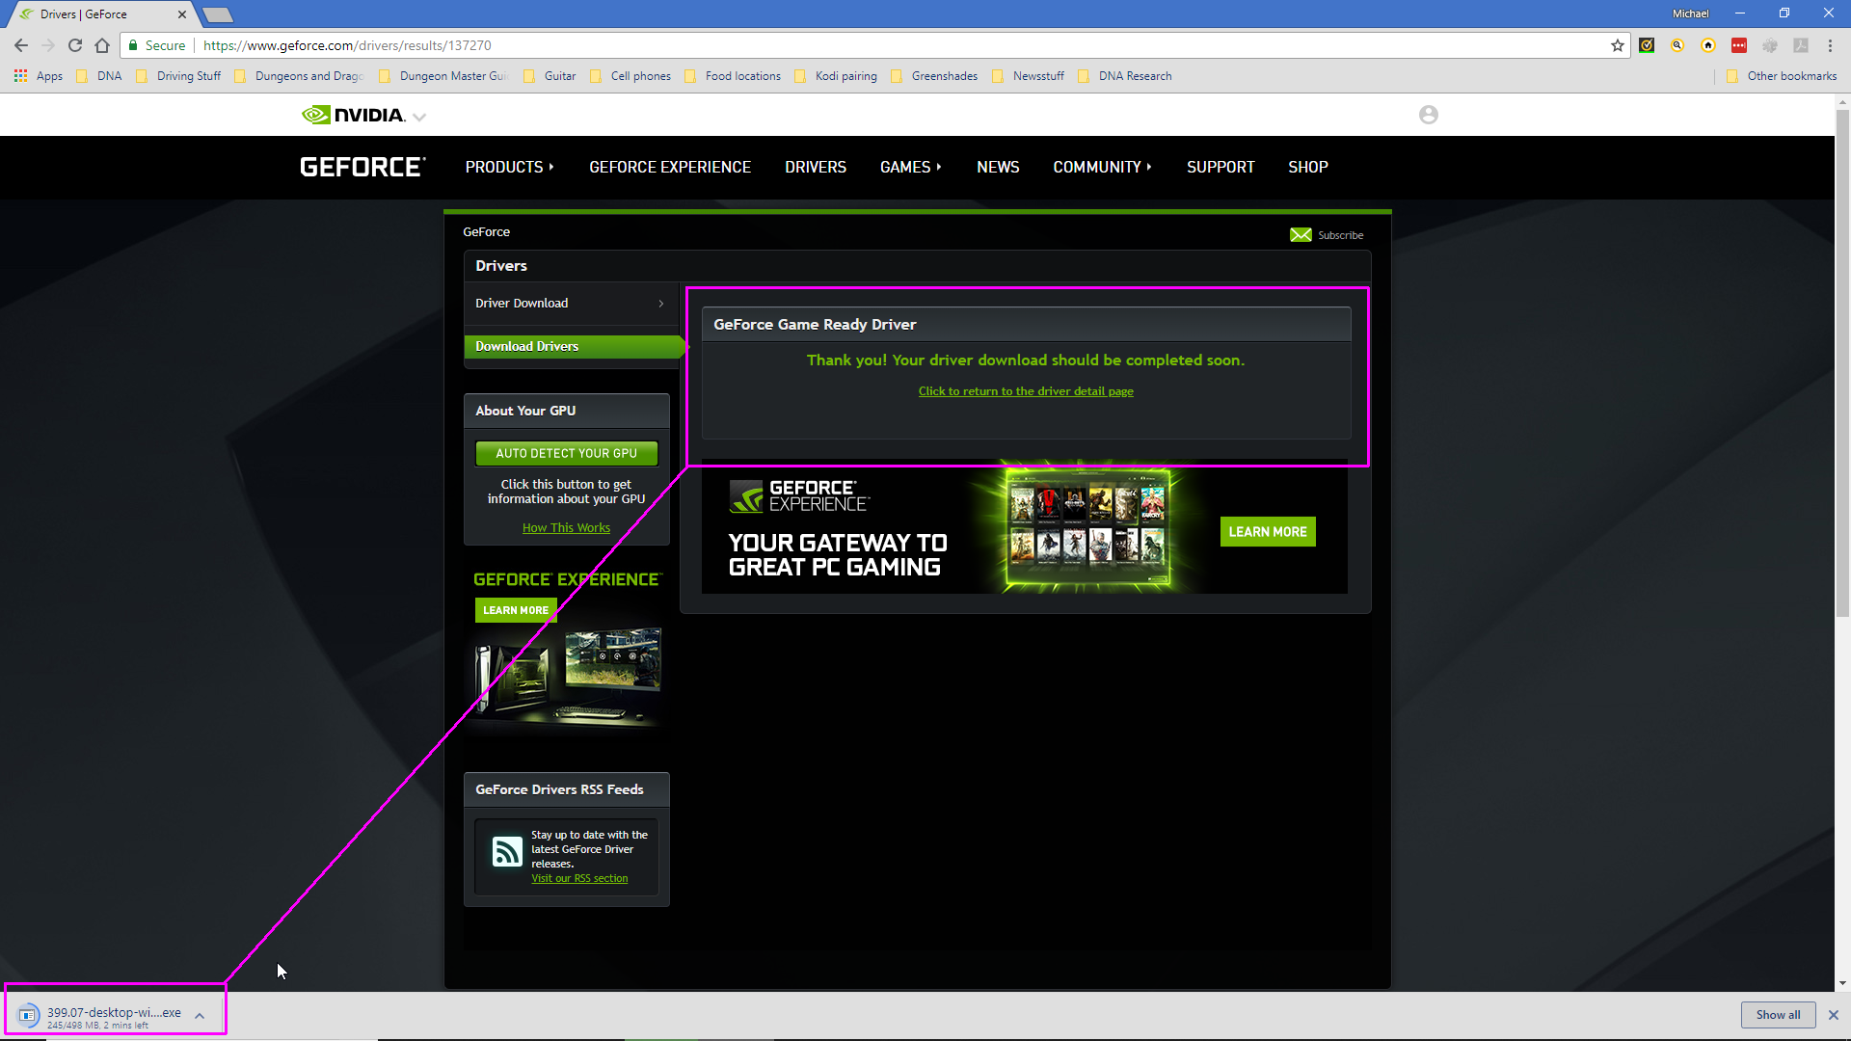Open the Cell phones bookmark folder

[630, 76]
